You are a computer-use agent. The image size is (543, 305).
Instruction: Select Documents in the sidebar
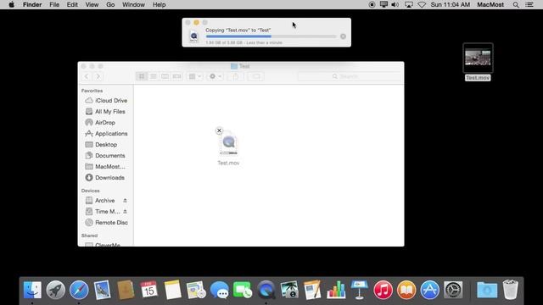coord(106,156)
